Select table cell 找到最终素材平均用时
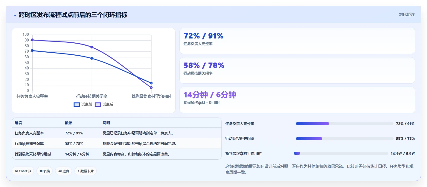 coord(33,154)
